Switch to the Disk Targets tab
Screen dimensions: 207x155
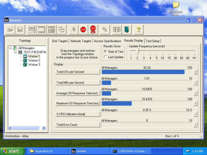60,41
